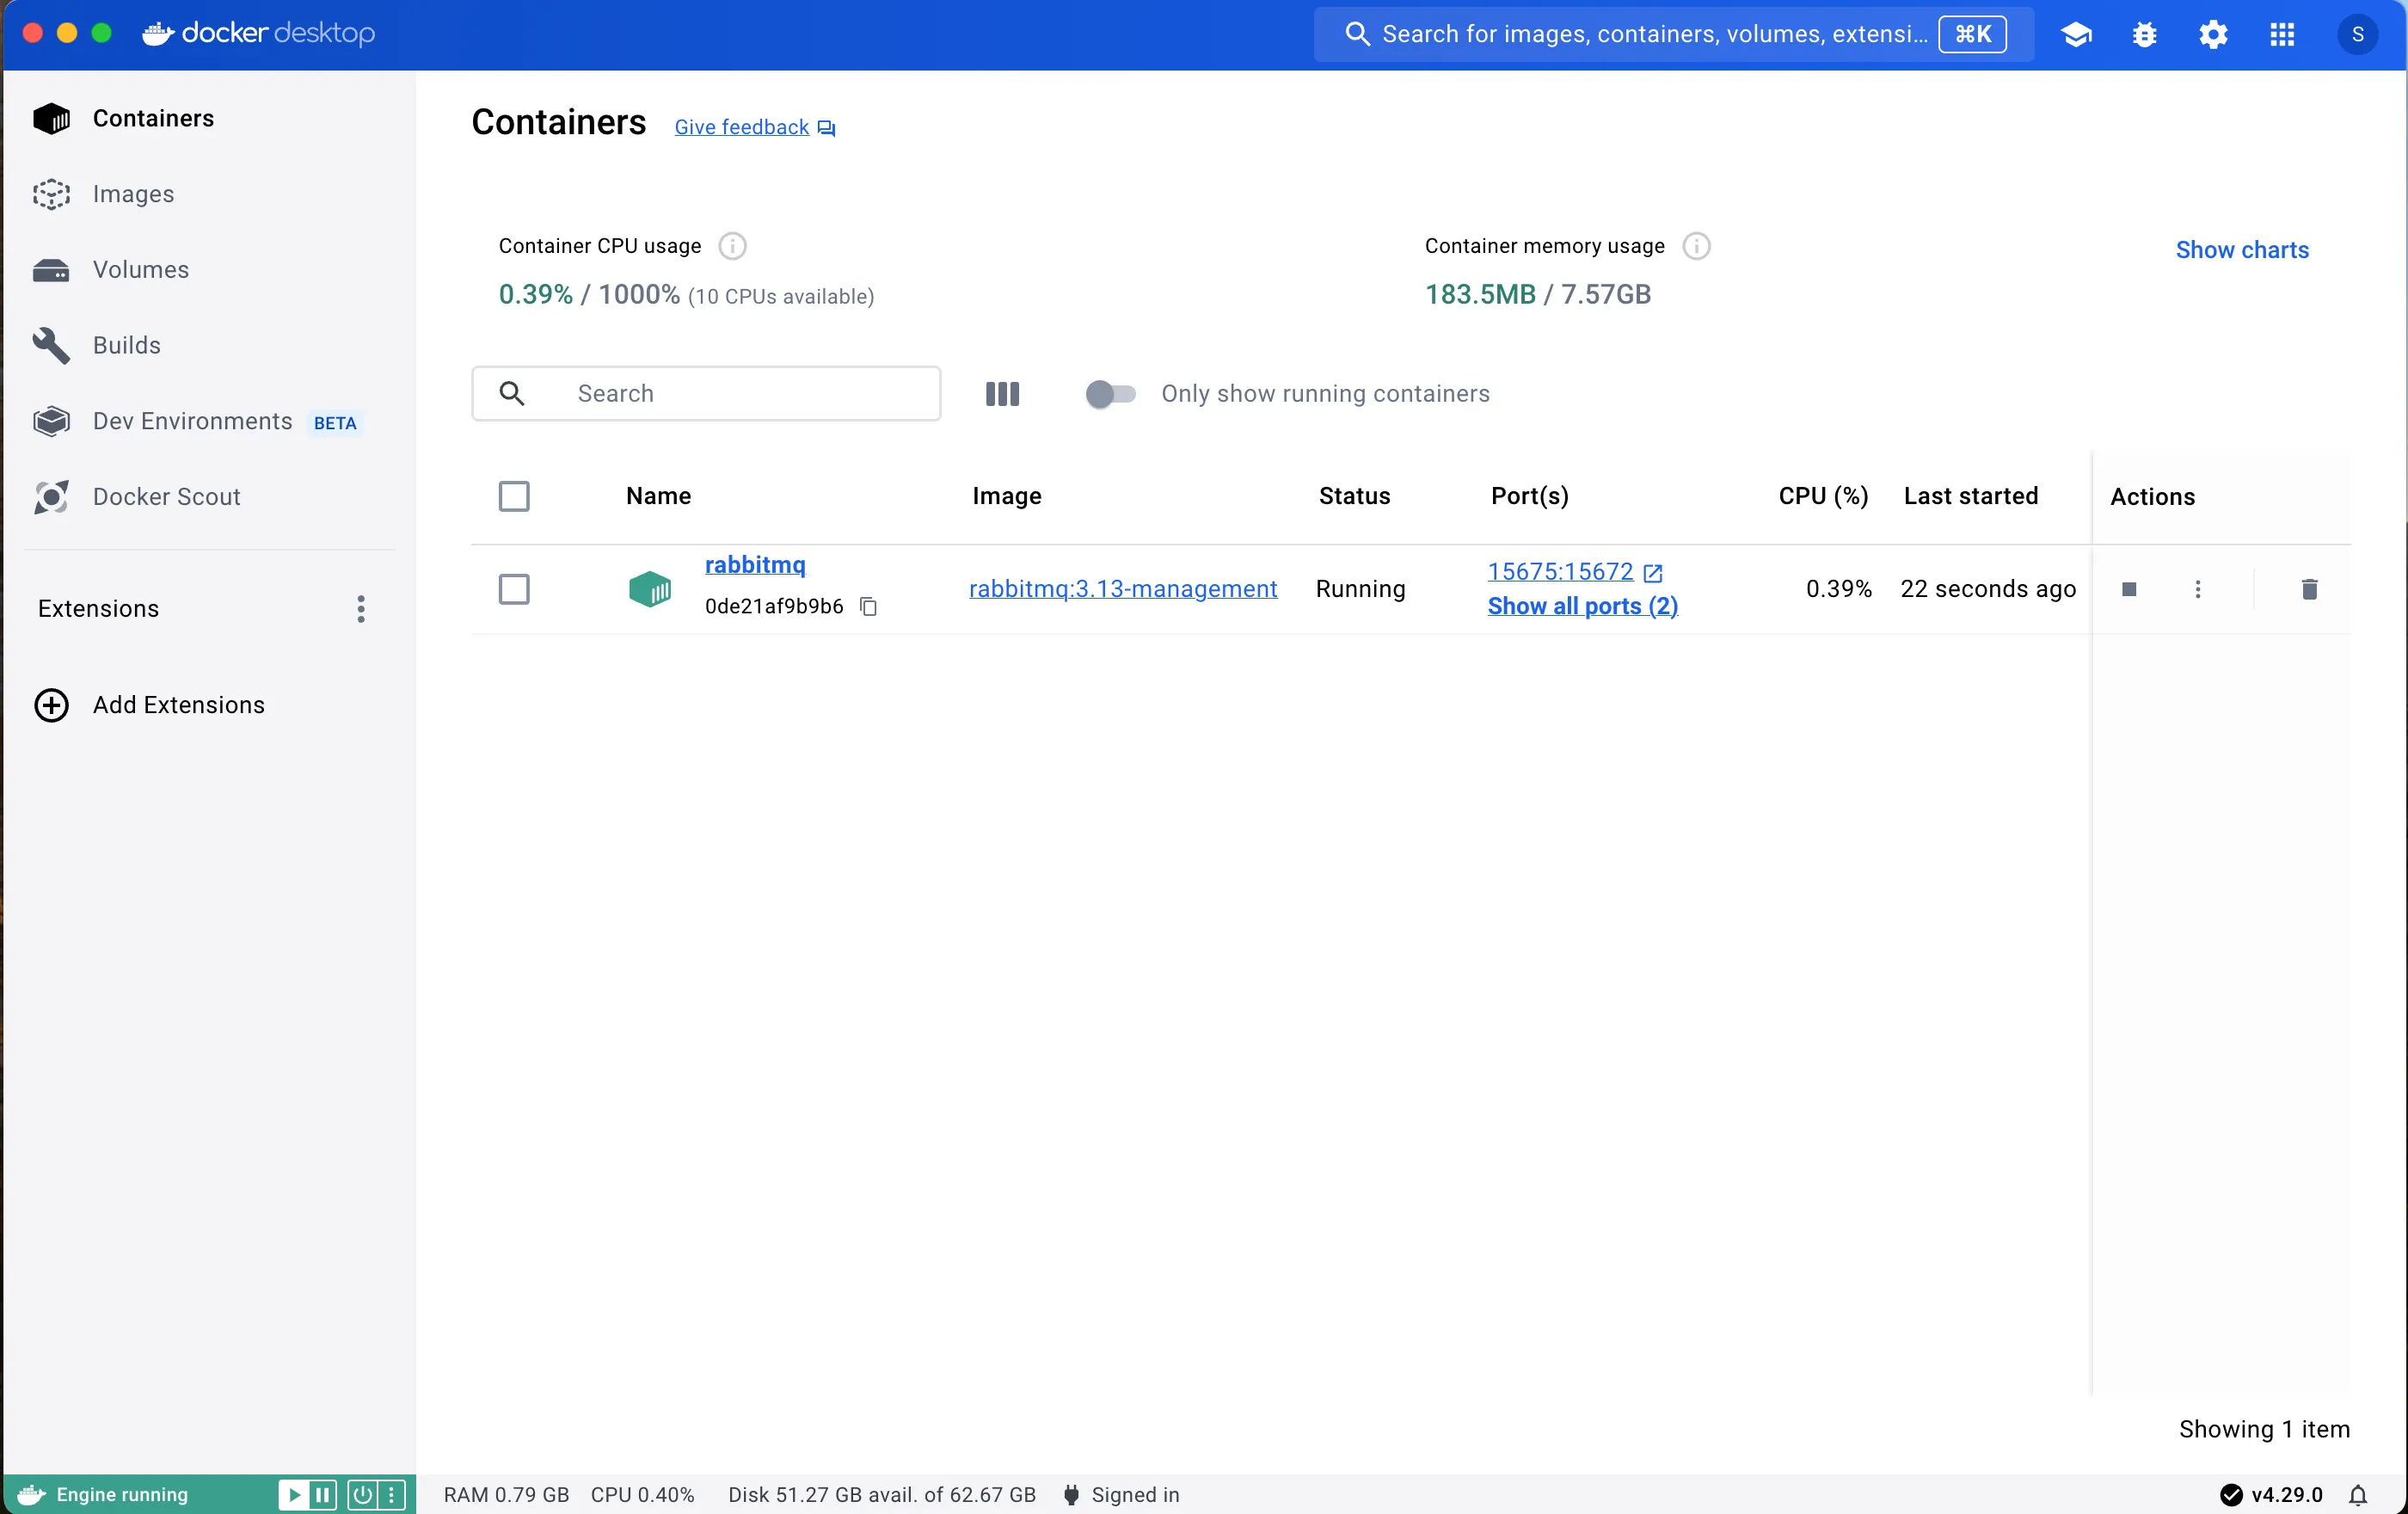
Task: Show info tooltip for Container CPU usage
Action: click(x=732, y=246)
